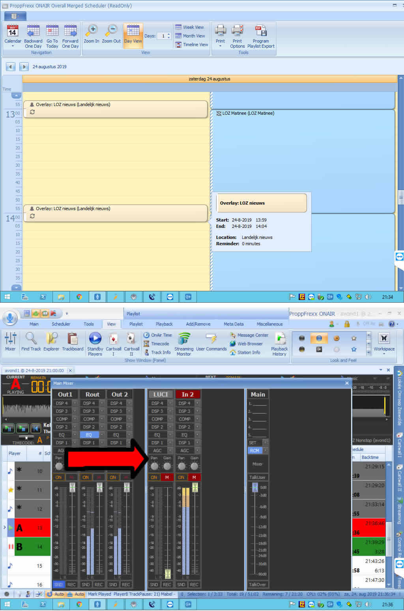This screenshot has height=611, width=404.
Task: Switch to the Main ribbon tab
Action: pyautogui.click(x=34, y=324)
